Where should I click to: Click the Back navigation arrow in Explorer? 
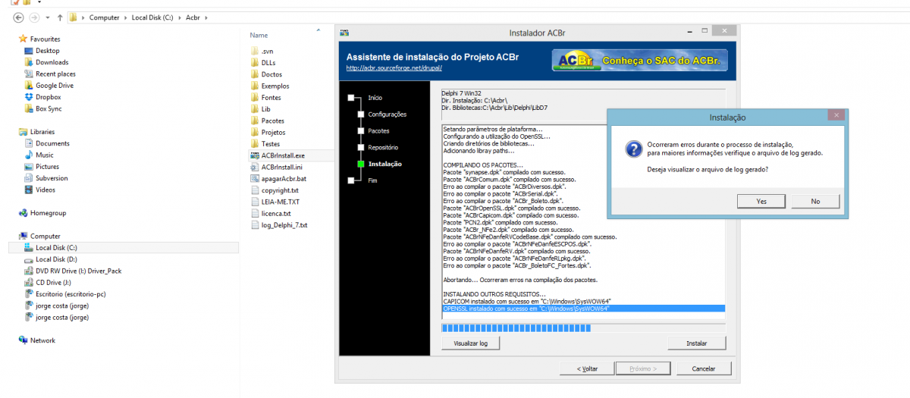(17, 17)
